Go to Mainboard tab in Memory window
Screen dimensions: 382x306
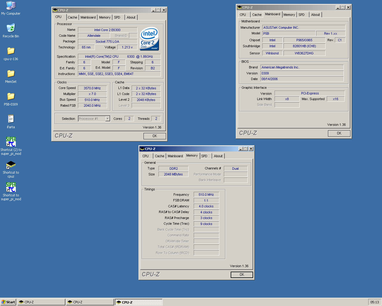175,156
